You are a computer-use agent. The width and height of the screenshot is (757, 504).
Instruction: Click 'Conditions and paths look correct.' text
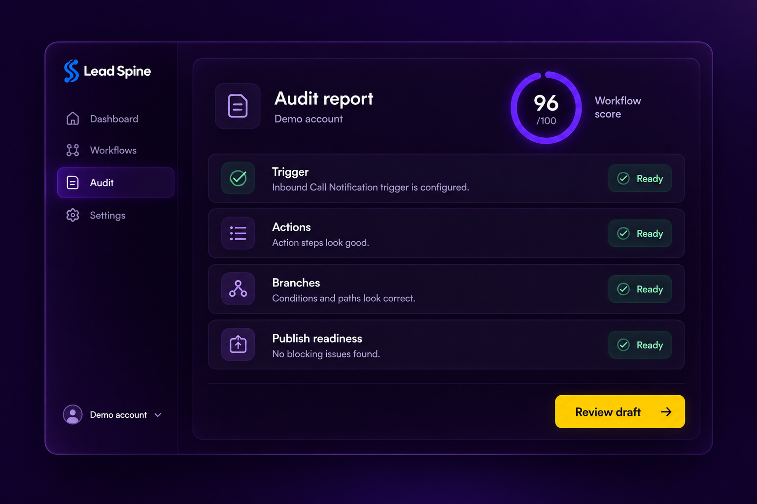[344, 298]
